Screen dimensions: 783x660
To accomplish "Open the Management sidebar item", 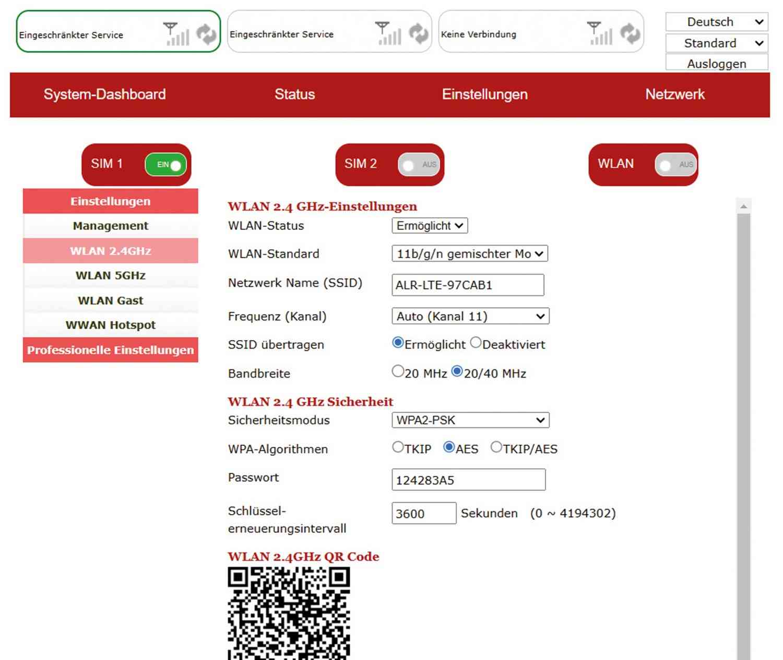I will coord(111,226).
